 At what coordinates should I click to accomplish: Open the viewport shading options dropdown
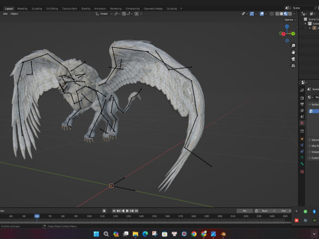tap(294, 14)
